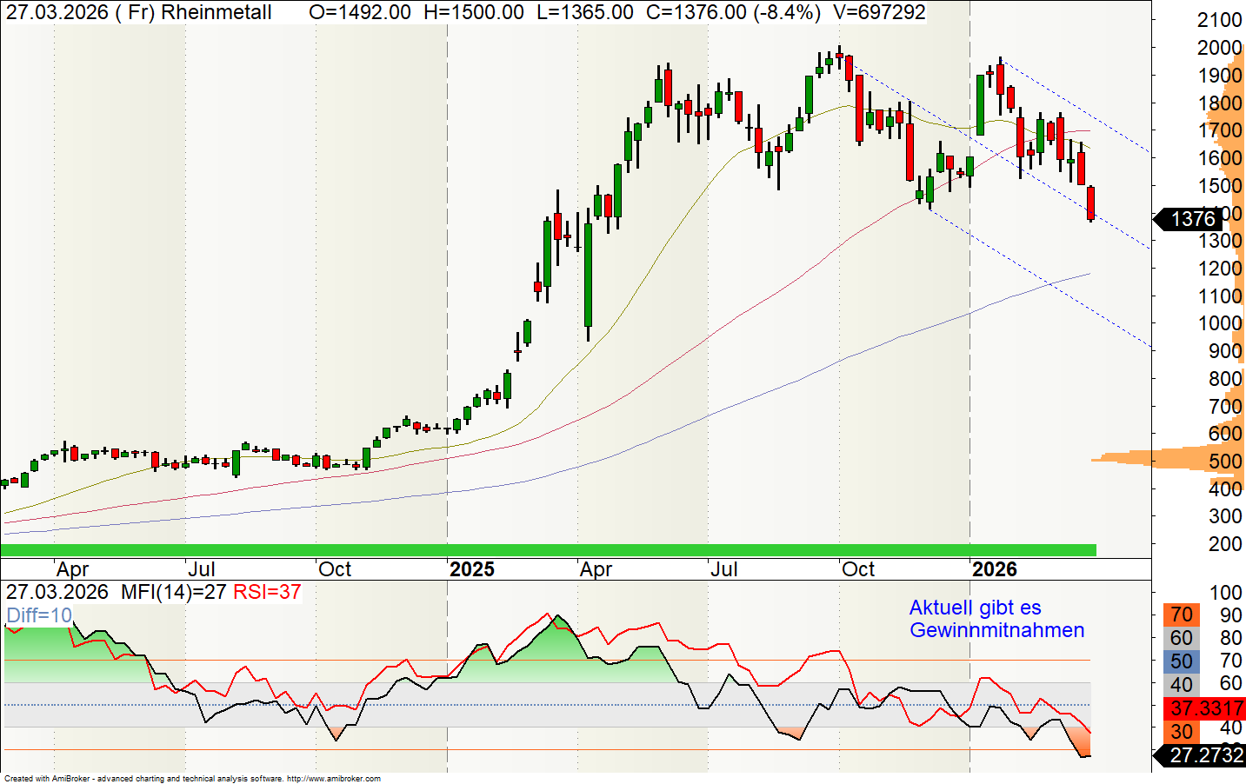
Task: Click the 2025 year label on time axis
Action: 472,569
